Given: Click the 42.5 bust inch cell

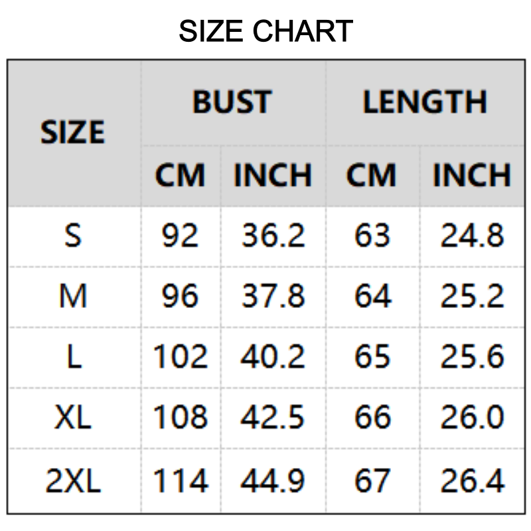Looking at the screenshot, I should tap(273, 417).
